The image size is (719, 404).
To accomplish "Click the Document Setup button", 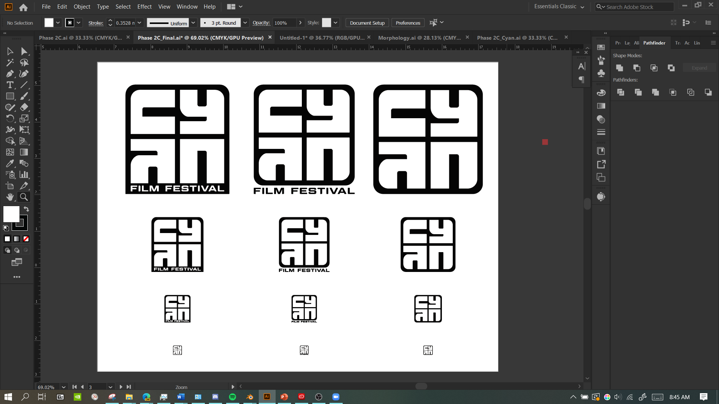I will click(x=367, y=23).
